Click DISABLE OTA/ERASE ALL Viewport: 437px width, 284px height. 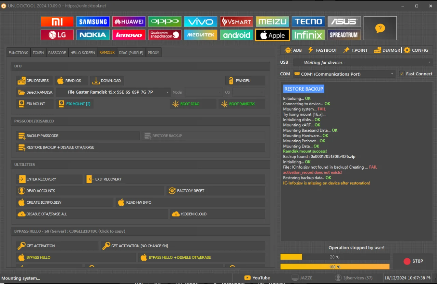coord(92,214)
